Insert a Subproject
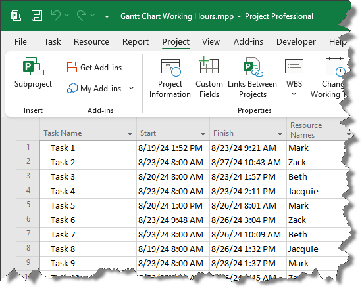 point(34,73)
